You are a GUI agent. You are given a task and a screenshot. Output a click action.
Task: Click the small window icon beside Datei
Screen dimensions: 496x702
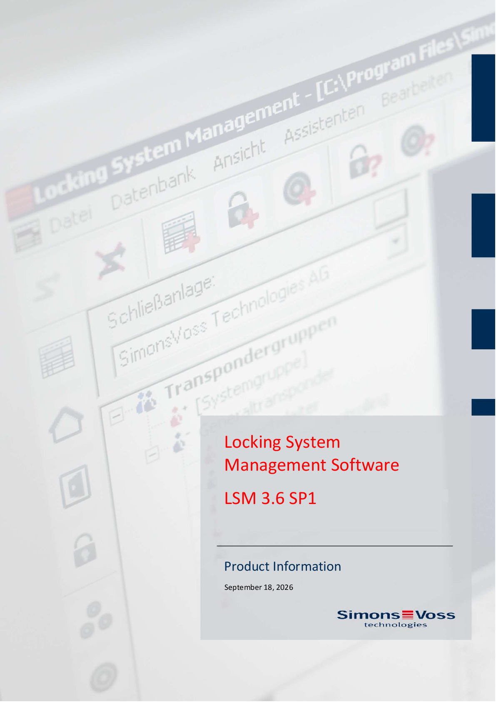click(27, 236)
